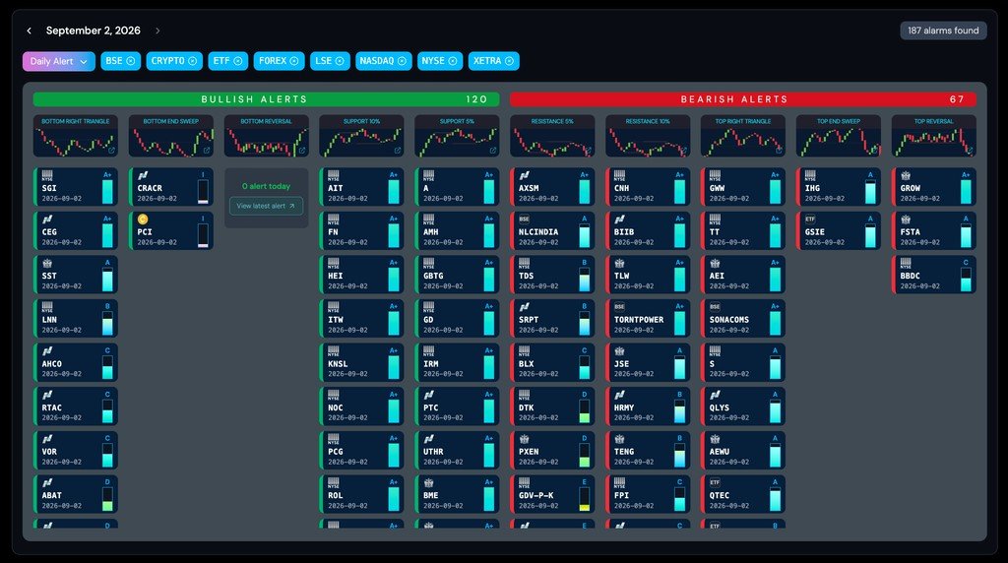Click the ETF icon on the GSIE card
The height and width of the screenshot is (563, 1008).
tap(810, 219)
